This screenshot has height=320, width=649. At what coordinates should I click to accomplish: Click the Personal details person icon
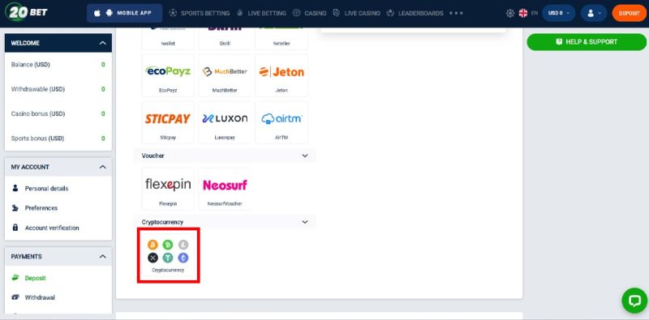pos(15,188)
